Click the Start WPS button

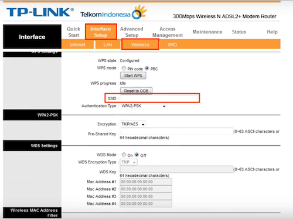click(133, 76)
